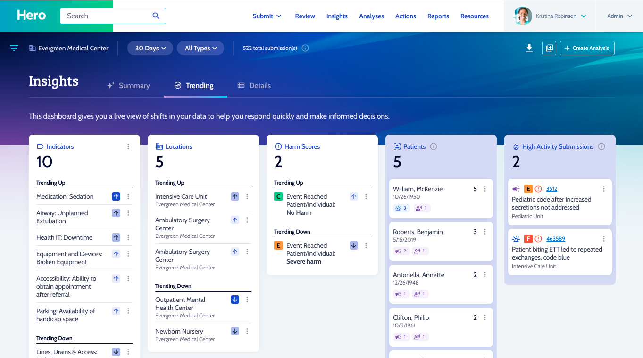Expand the Submit menu dropdown
643x358 pixels.
pos(267,16)
